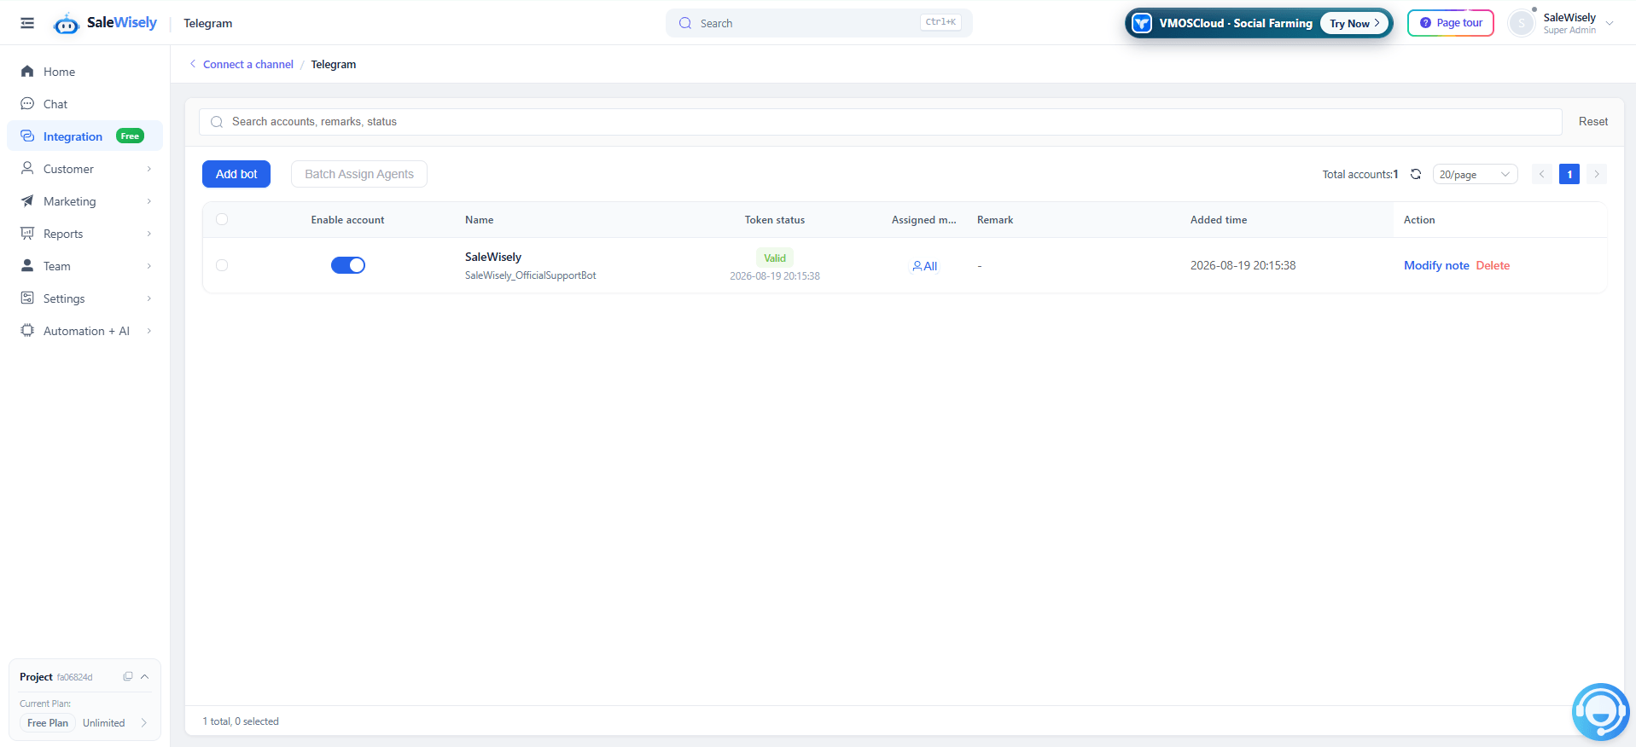Open the 20/page size dropdown
The height and width of the screenshot is (747, 1636).
click(1475, 174)
